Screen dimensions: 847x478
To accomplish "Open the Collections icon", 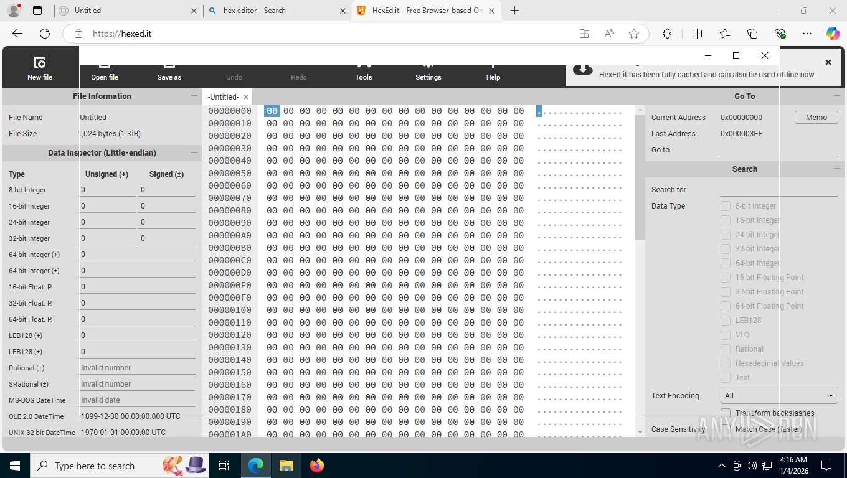I will (x=752, y=34).
